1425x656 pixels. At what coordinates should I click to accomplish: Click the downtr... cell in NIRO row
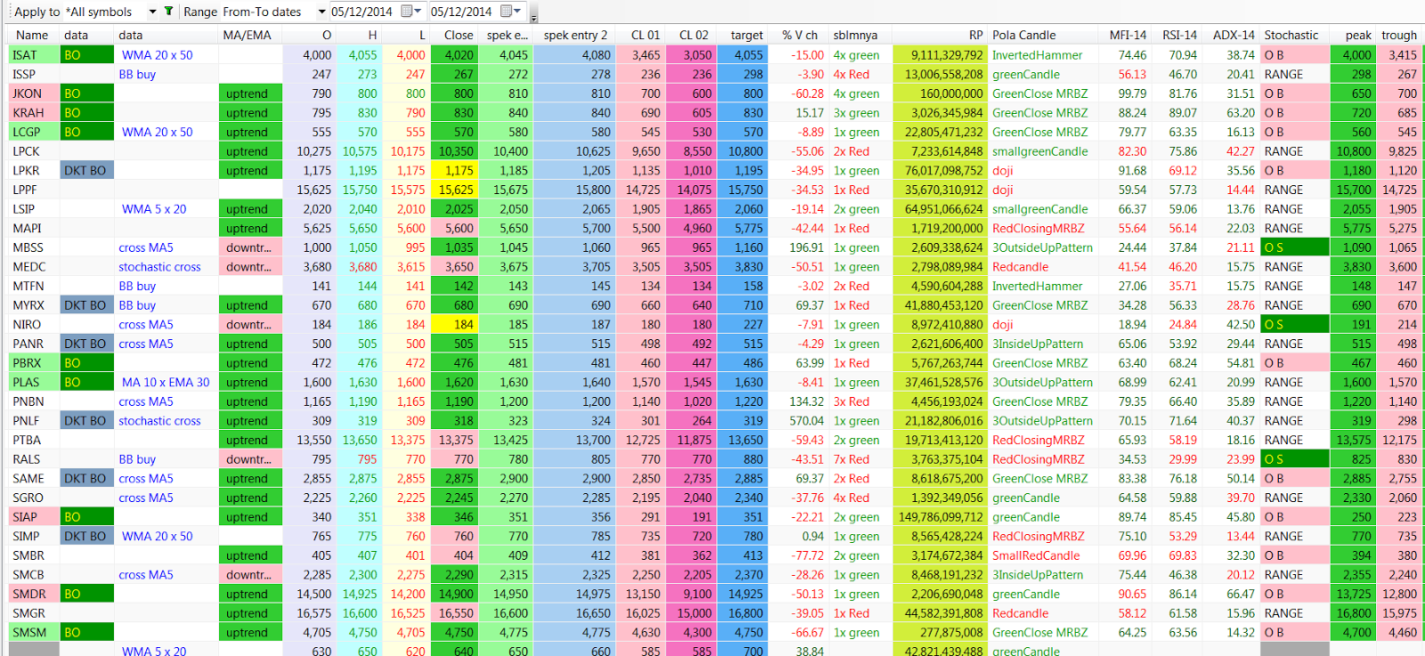click(250, 325)
